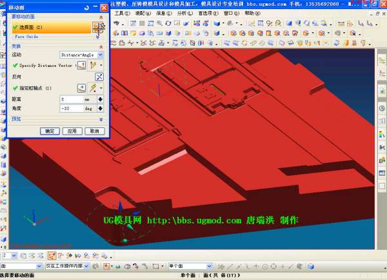This screenshot has width=387, height=280.
Task: Click the 确定 (OK) button
Action: point(48,131)
